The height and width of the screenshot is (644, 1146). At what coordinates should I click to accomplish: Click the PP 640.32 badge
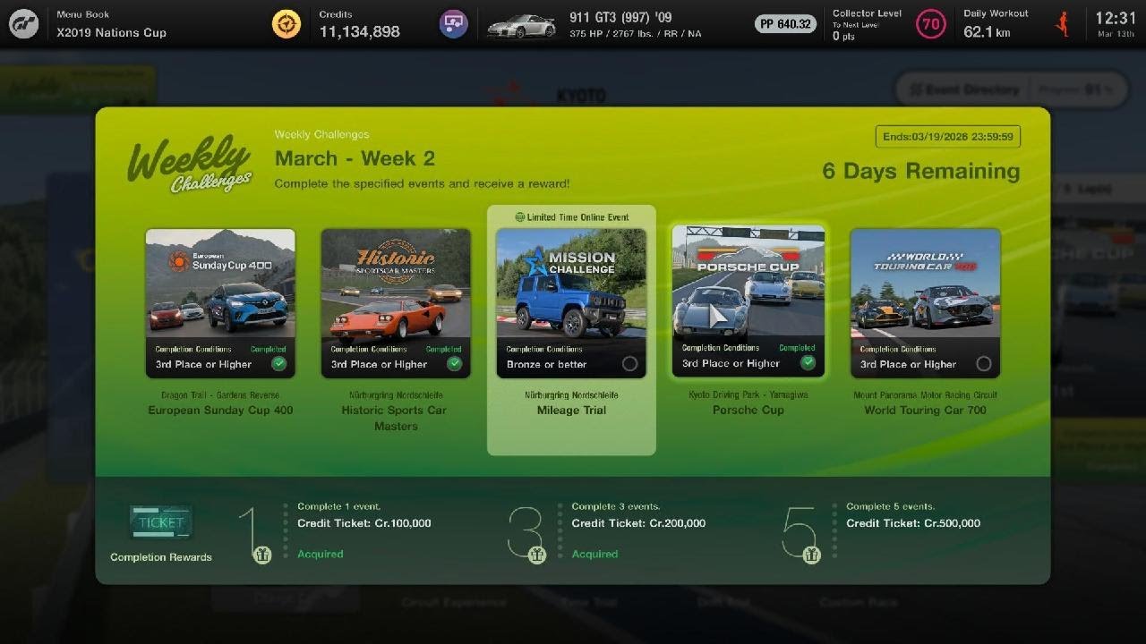(x=785, y=24)
